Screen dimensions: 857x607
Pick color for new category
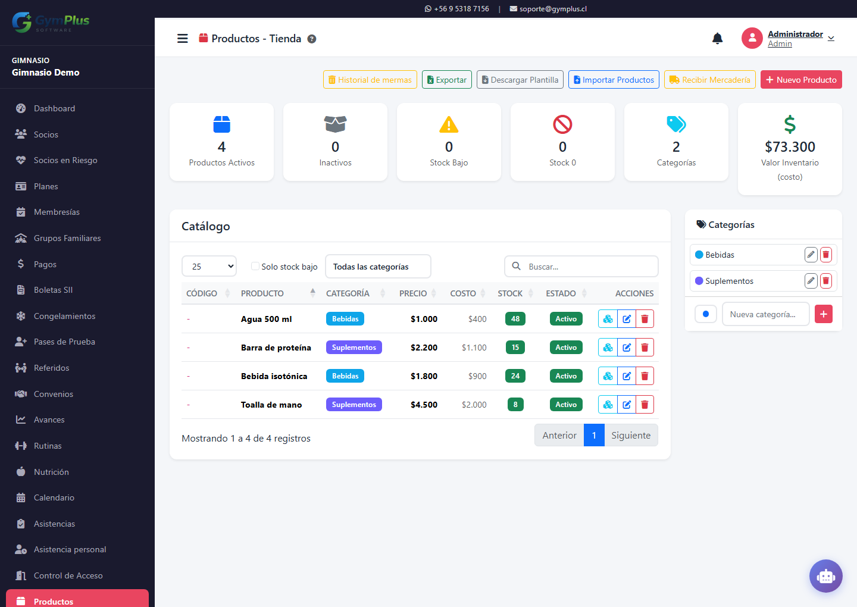pos(706,314)
